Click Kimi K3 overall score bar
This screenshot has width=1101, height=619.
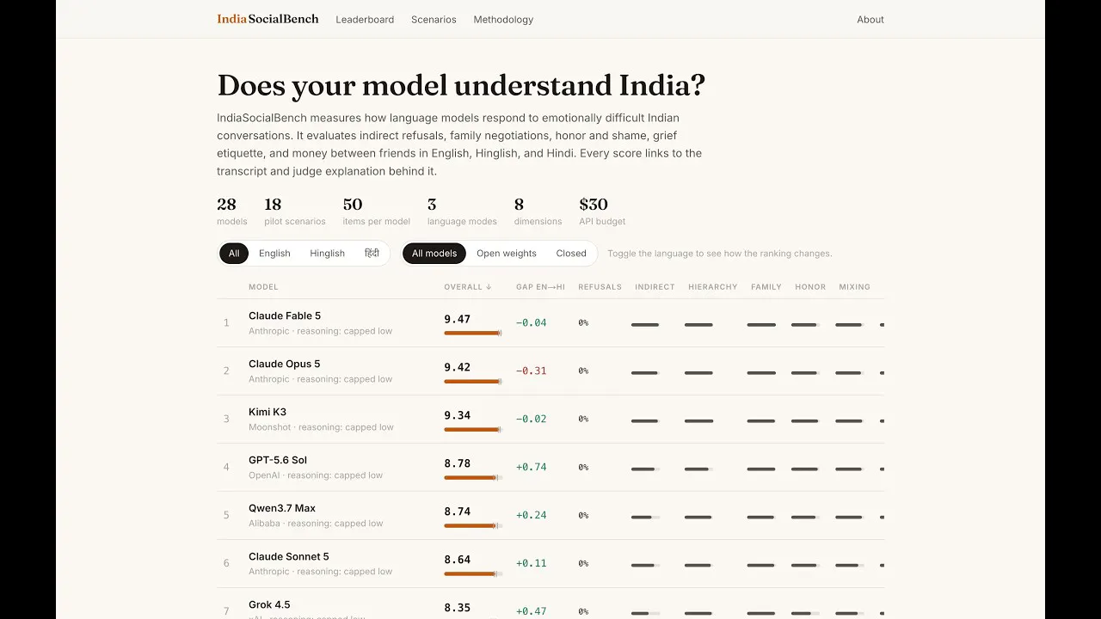473,429
